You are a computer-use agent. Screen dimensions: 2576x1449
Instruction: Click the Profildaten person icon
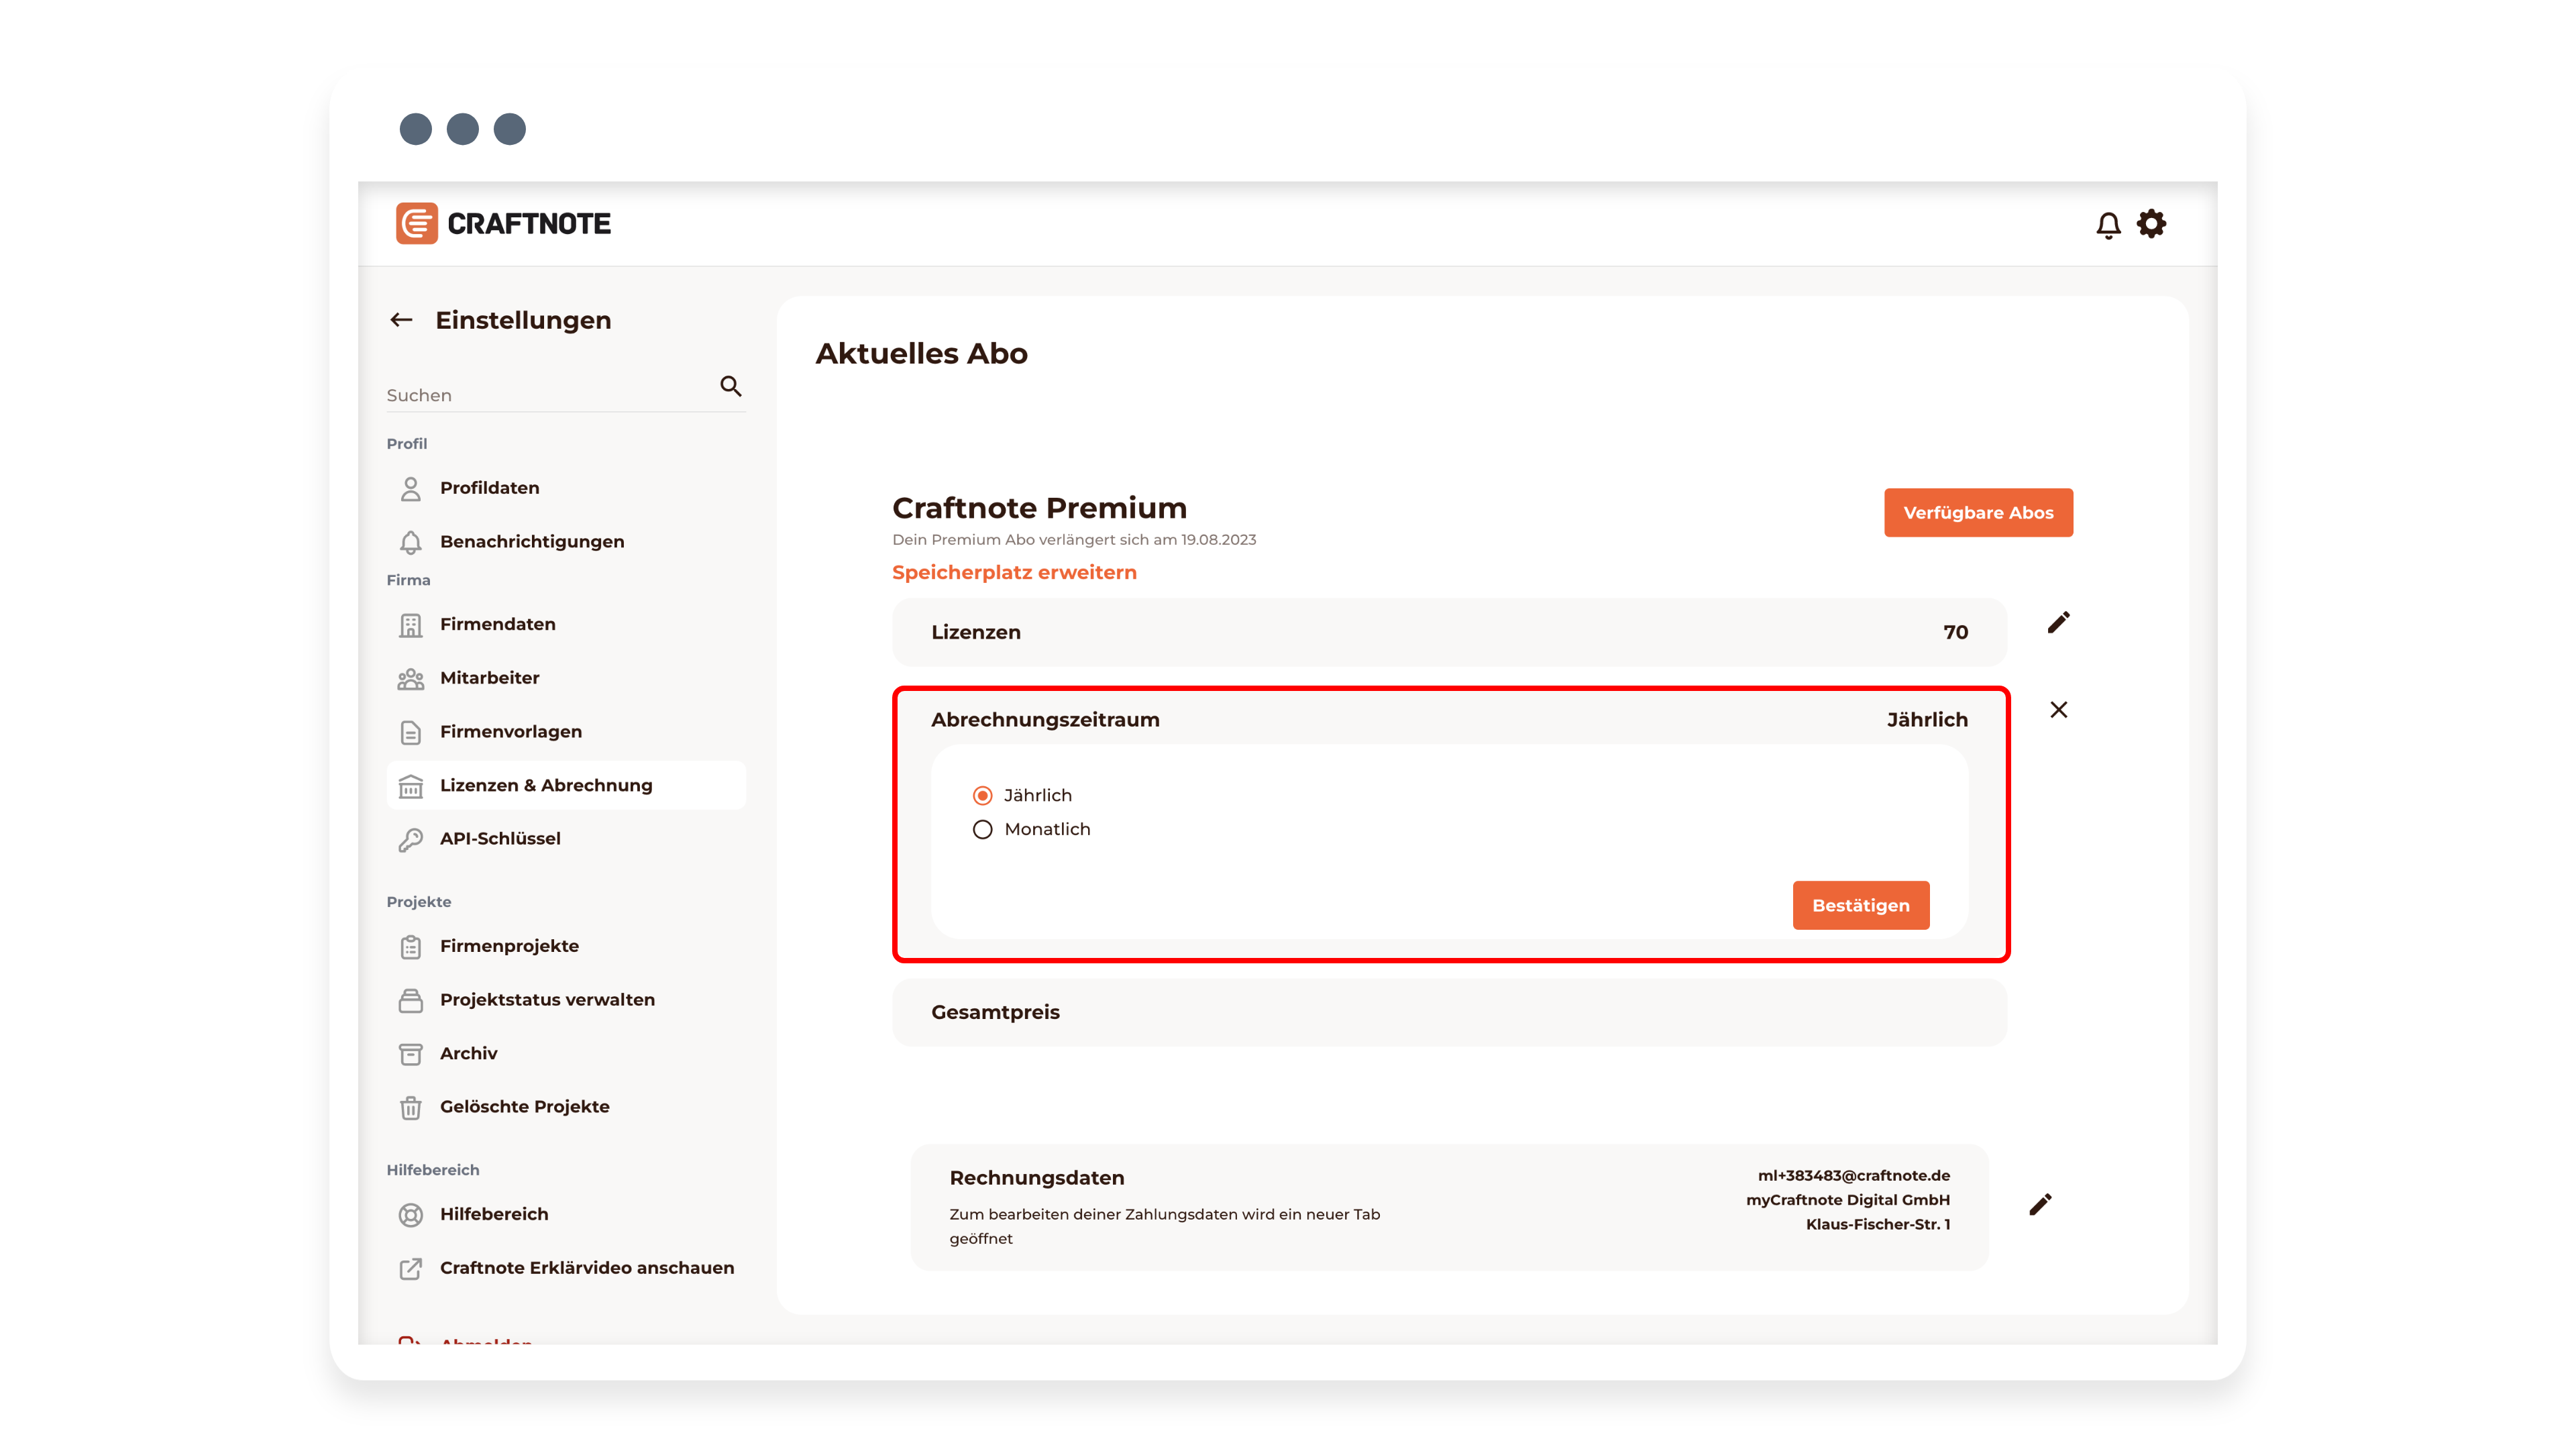411,488
